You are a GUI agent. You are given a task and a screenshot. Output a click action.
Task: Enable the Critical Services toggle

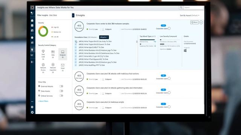pos(61,96)
